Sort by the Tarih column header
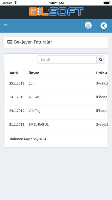 tap(13, 73)
